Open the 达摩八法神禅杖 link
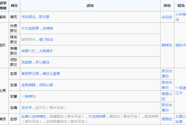186x125 pixels. click(x=34, y=116)
